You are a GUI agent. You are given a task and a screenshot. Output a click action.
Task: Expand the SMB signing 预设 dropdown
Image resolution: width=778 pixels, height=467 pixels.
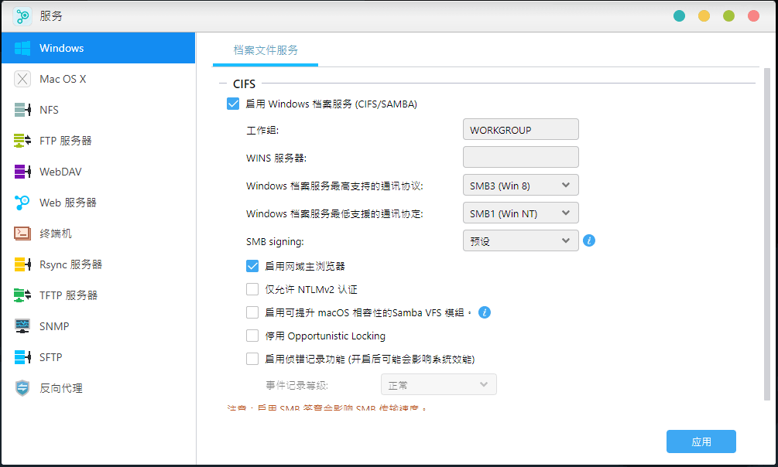[x=520, y=240]
